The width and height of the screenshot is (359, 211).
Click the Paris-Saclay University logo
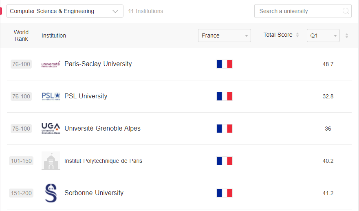(x=51, y=64)
